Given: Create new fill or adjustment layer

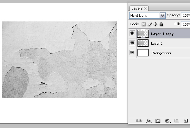Looking at the screenshot, I should [x=168, y=121].
